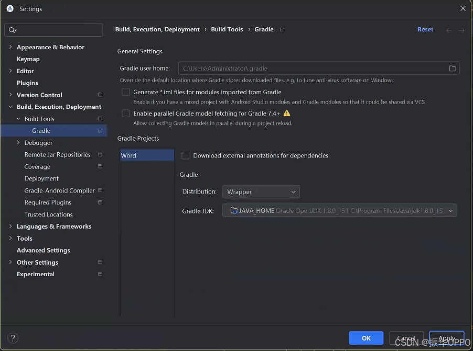This screenshot has height=351, width=473.
Task: Expand Languages & Frameworks node
Action: [x=10, y=226]
